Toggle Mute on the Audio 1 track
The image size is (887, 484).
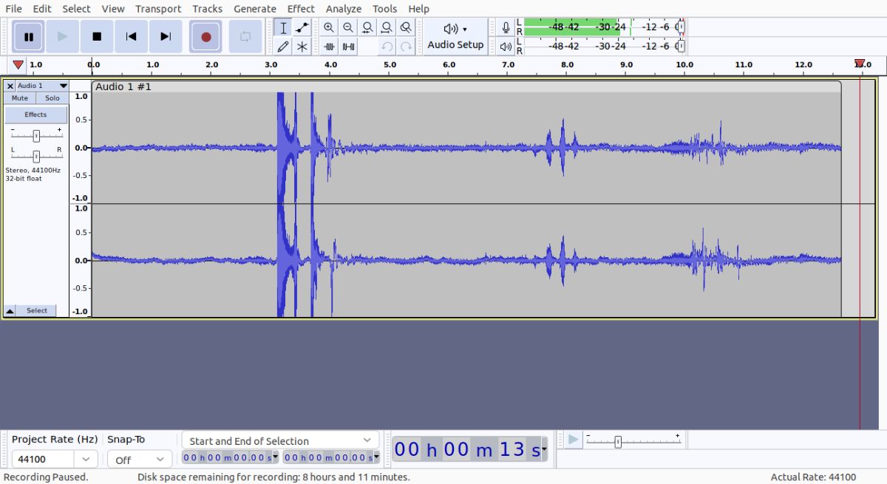click(20, 98)
